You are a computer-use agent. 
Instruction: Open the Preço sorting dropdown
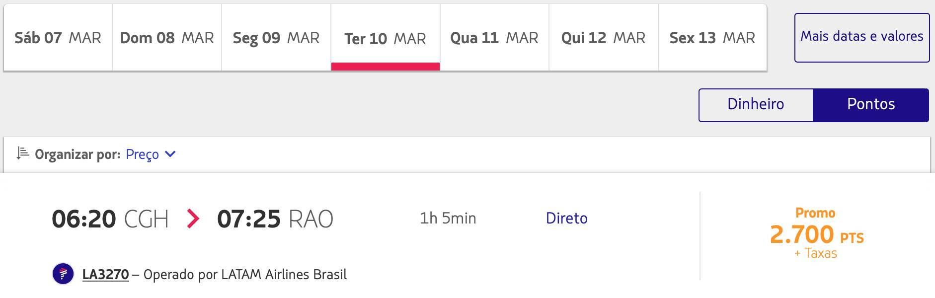151,154
